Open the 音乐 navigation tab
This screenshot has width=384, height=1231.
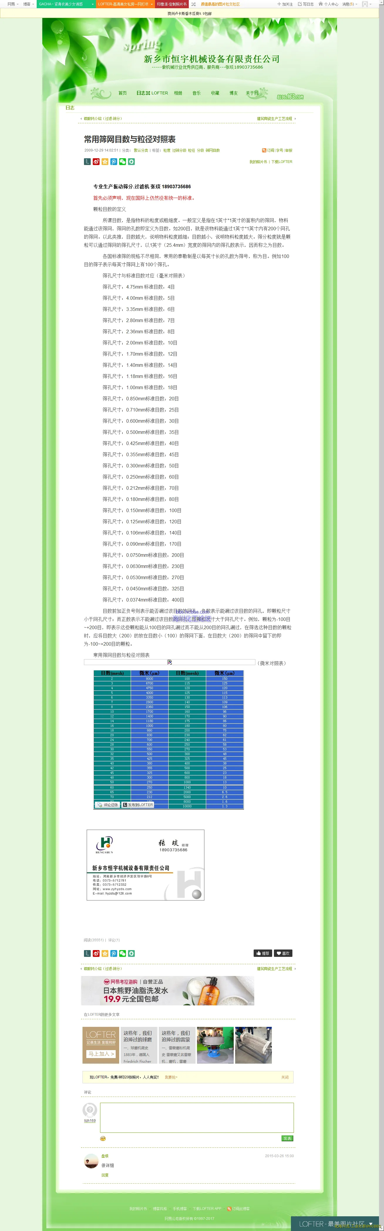pyautogui.click(x=196, y=93)
